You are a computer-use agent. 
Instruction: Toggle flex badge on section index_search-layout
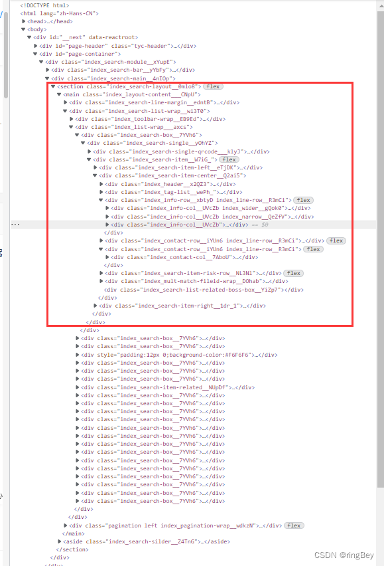tap(213, 86)
